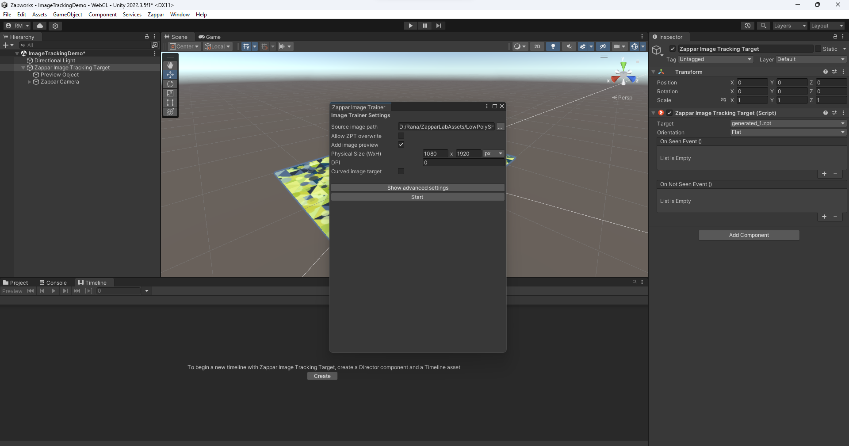Viewport: 849px width, 446px height.
Task: Open Zappar Image Trainer window options menu
Action: 487,107
